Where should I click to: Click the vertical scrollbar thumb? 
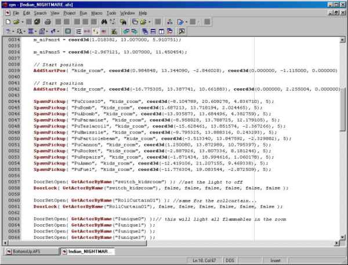pos(342,110)
